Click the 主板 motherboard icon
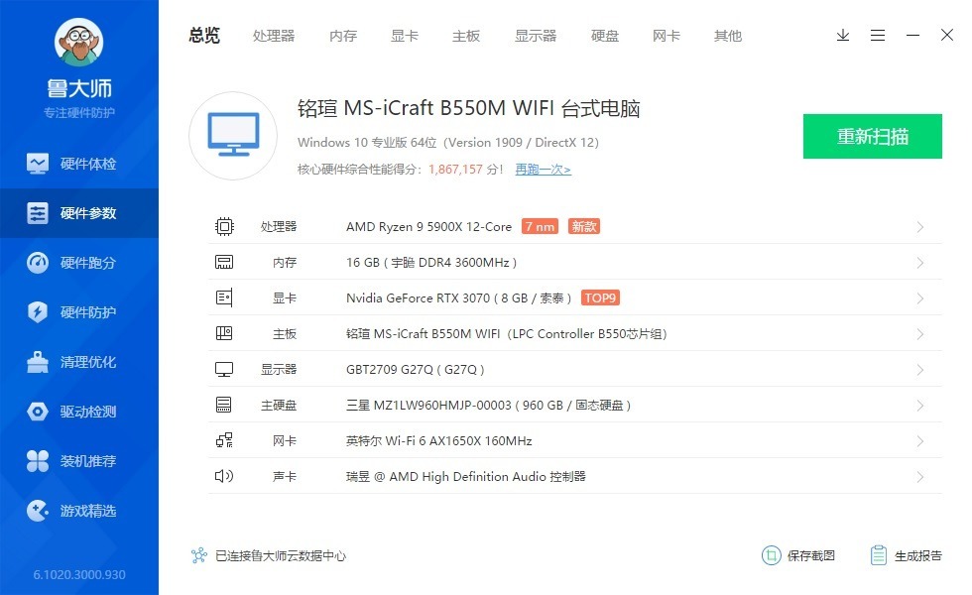 (224, 333)
